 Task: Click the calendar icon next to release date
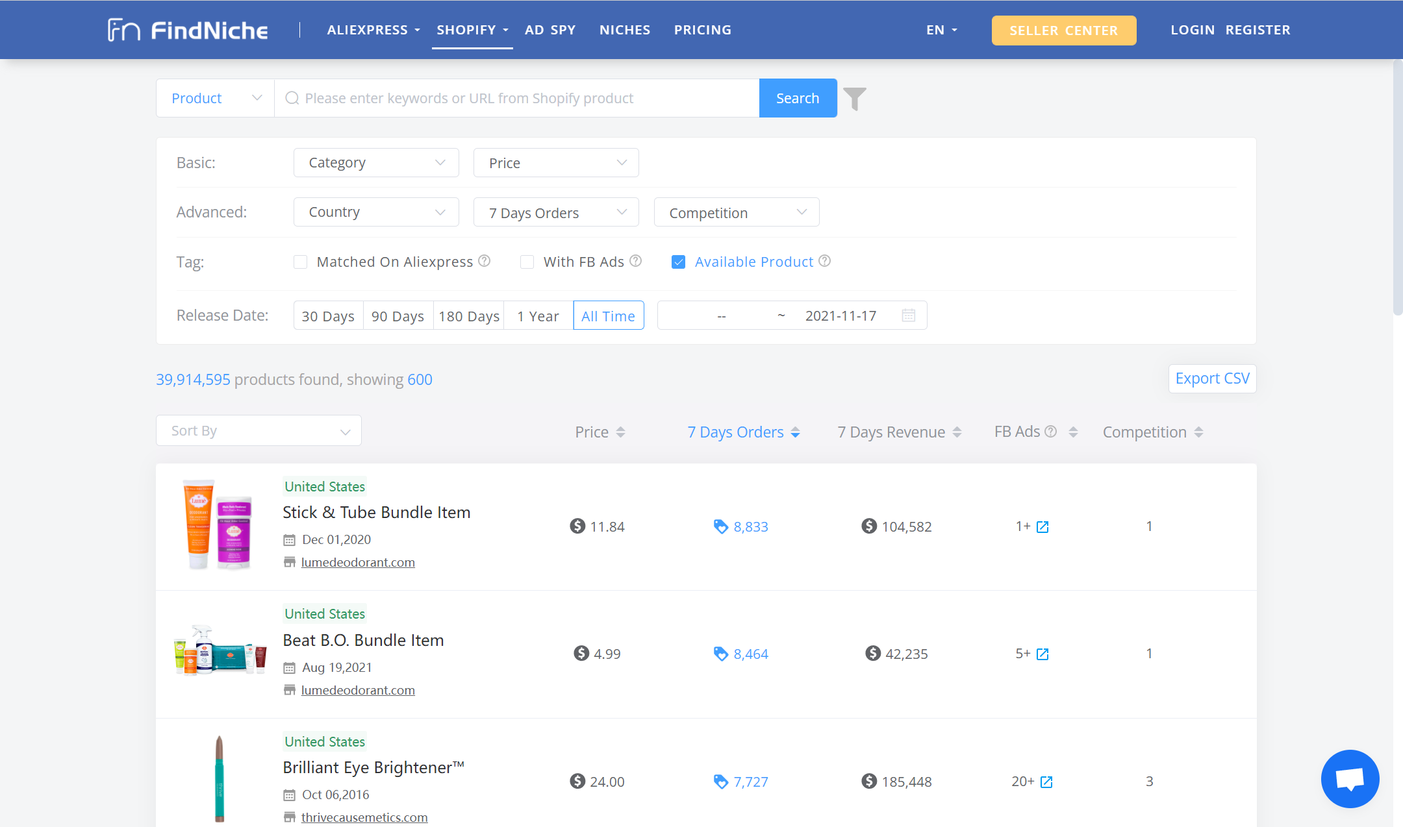907,315
